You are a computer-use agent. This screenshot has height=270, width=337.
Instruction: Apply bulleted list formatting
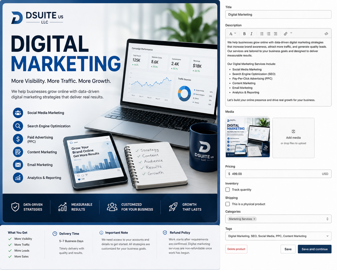point(262,34)
